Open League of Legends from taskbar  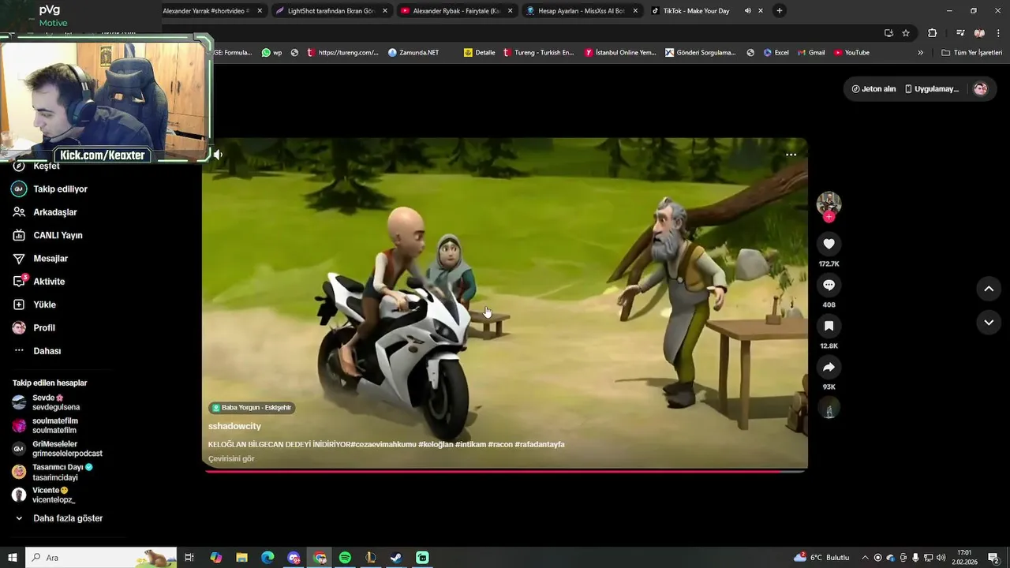tap(370, 558)
